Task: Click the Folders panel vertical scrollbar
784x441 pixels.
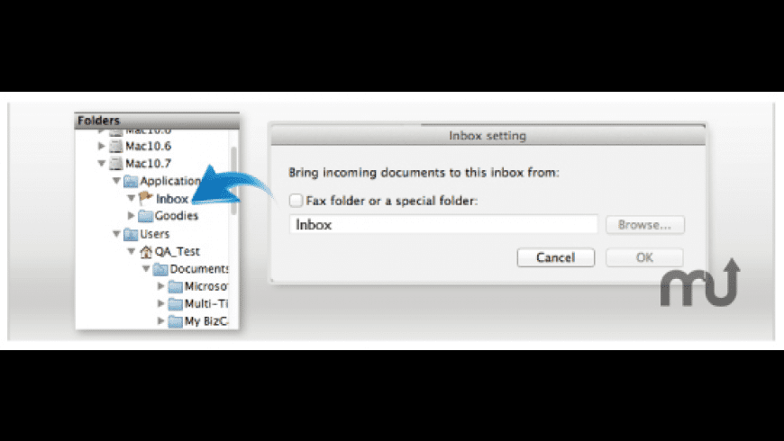Action: click(x=233, y=181)
